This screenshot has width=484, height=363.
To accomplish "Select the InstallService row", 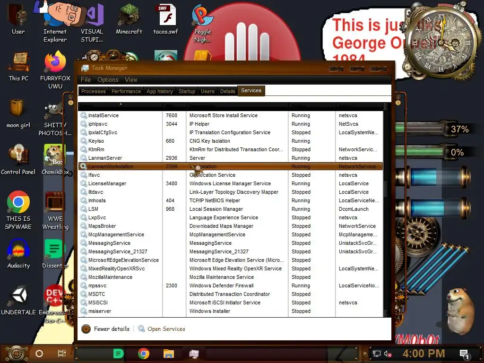I will click(x=231, y=115).
